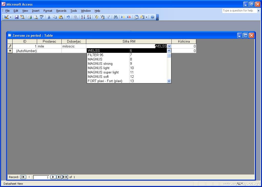This screenshot has width=262, height=187.
Task: Pick MAGNUS super light entry
Action: click(x=127, y=72)
